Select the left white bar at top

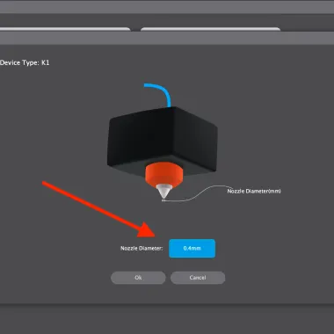tap(65, 29)
